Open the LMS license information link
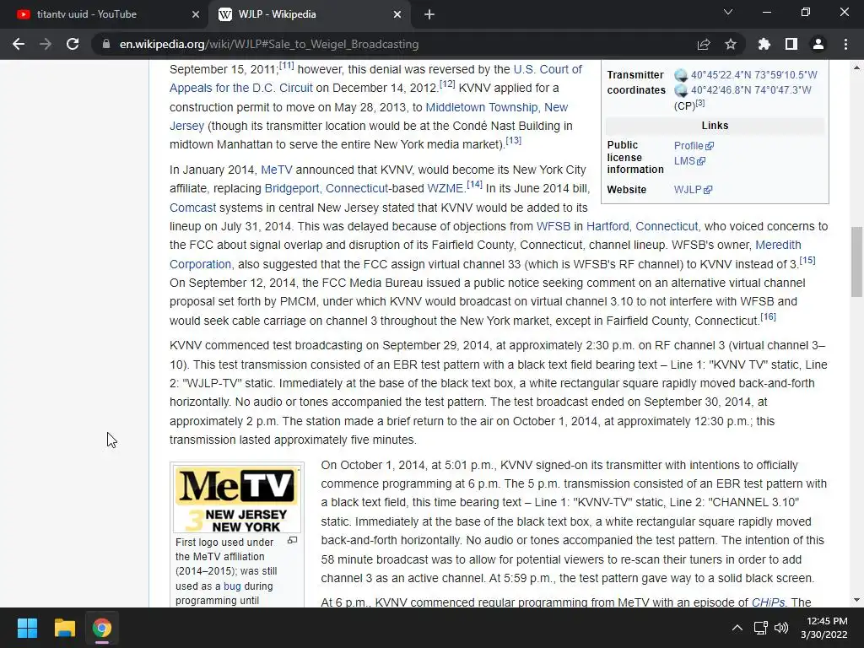The width and height of the screenshot is (864, 648). pos(689,161)
